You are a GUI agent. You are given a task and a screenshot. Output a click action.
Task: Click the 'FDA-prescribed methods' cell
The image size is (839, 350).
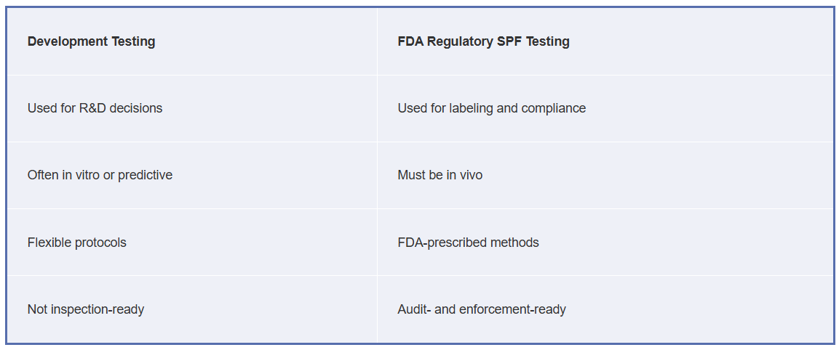(605, 243)
